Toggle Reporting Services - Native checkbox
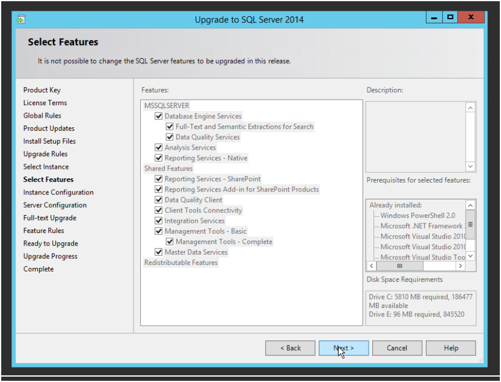 (x=159, y=157)
